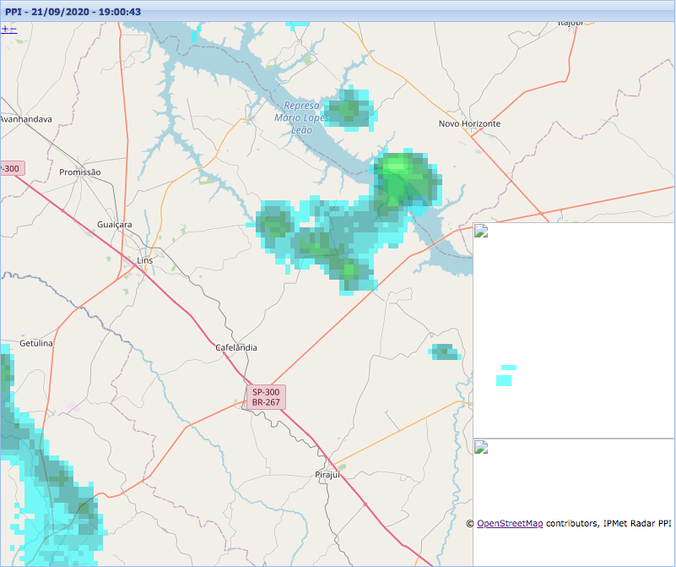Screen dimensions: 676x567
Task: Click the Lins city label
Action: (x=144, y=261)
